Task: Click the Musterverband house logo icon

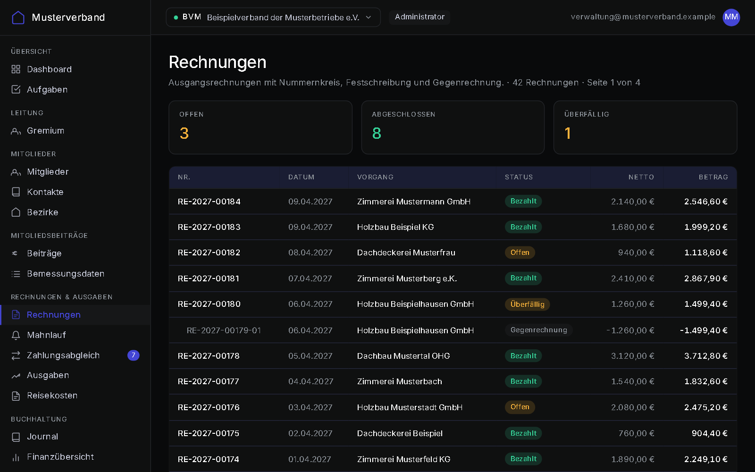Action: (x=18, y=17)
